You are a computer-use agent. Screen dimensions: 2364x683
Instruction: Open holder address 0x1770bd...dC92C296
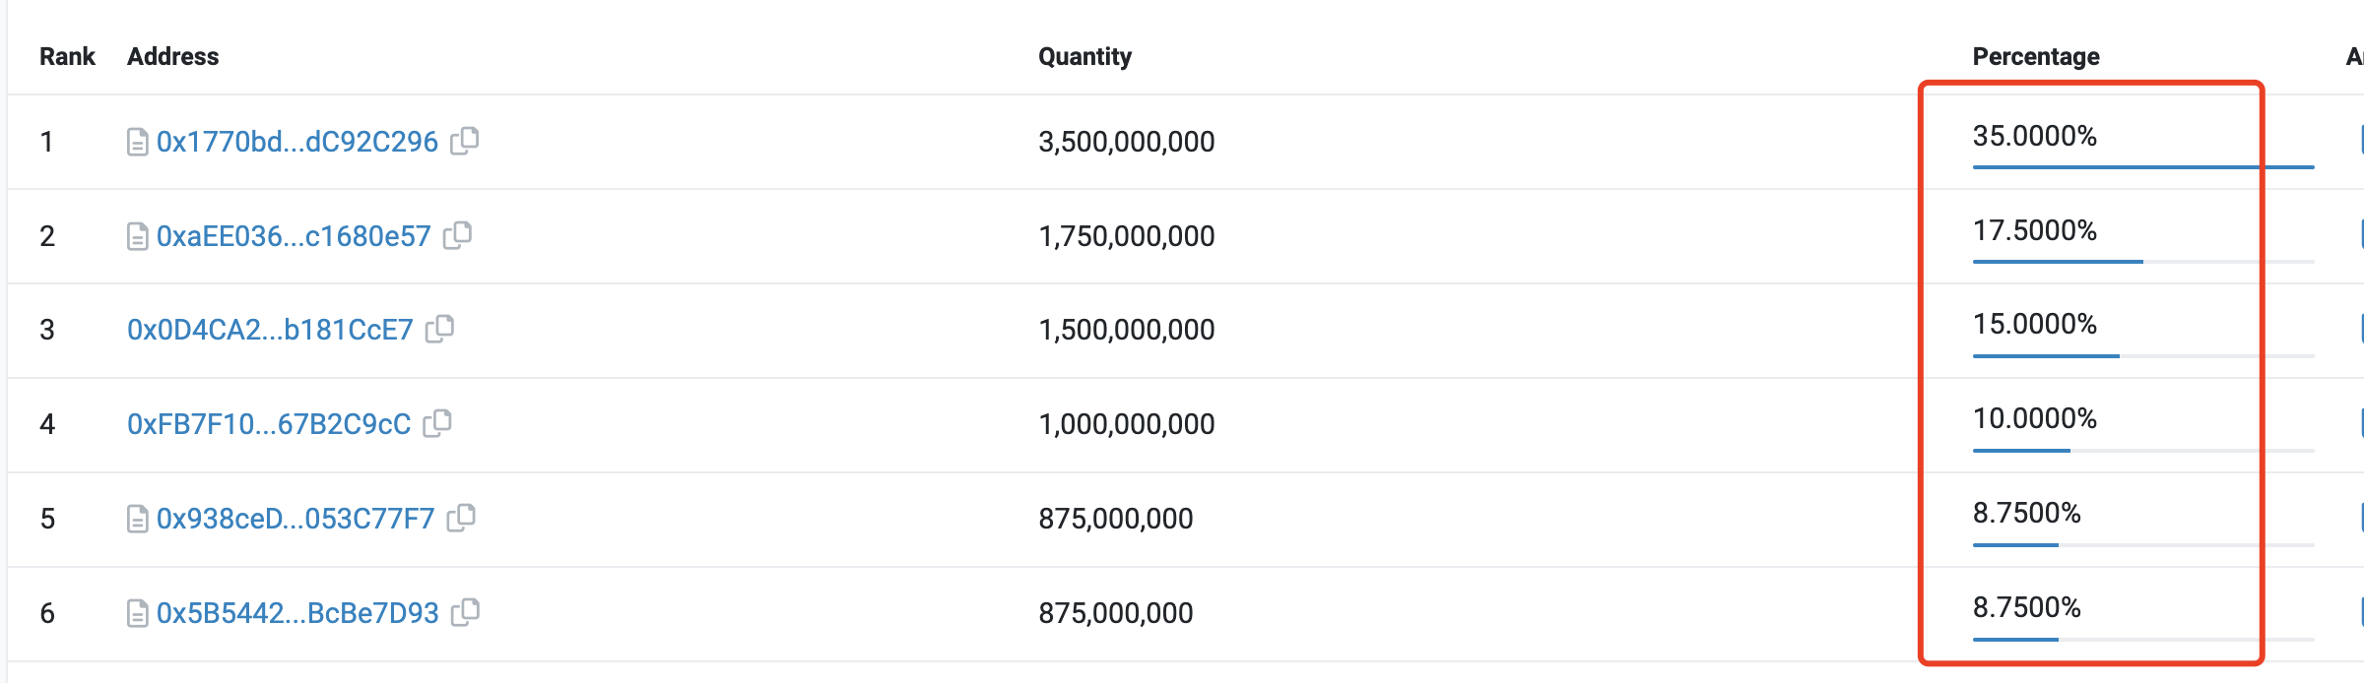pos(297,141)
